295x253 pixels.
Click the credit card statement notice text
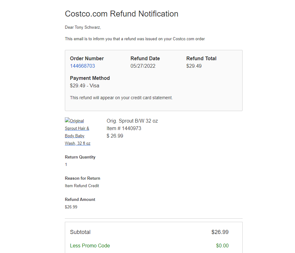(x=121, y=98)
